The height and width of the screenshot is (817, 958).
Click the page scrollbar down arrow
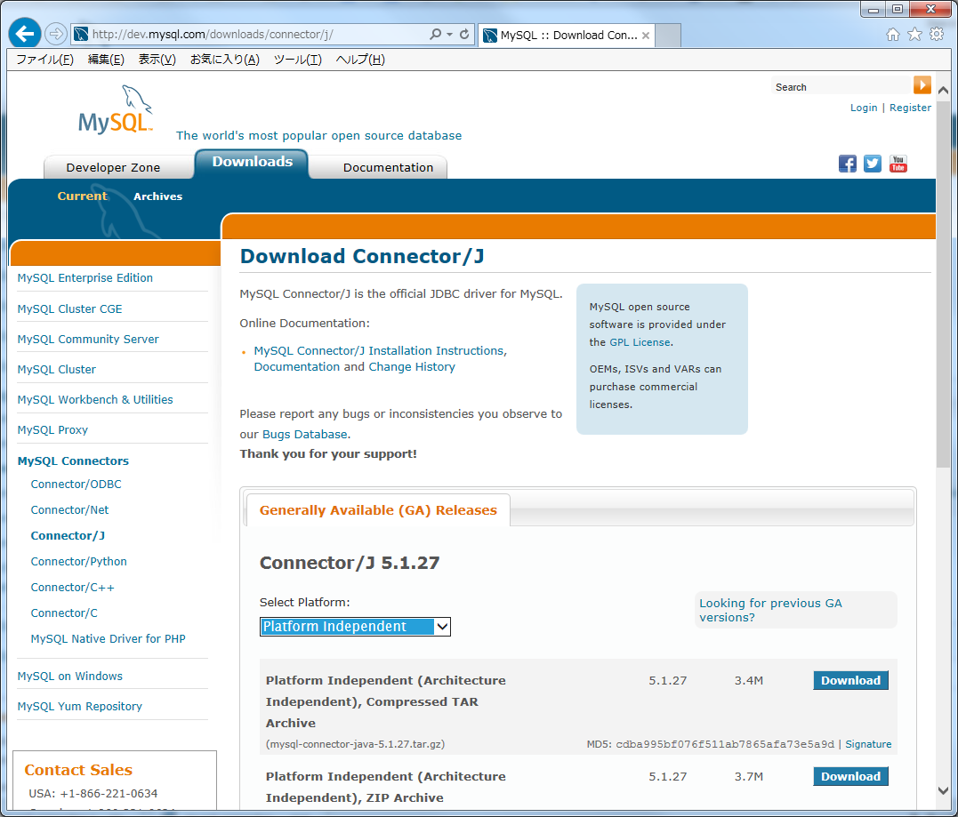click(x=943, y=790)
